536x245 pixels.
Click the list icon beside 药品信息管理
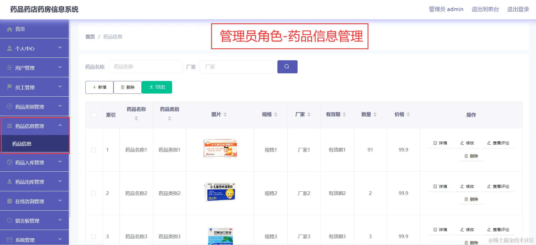(9, 126)
